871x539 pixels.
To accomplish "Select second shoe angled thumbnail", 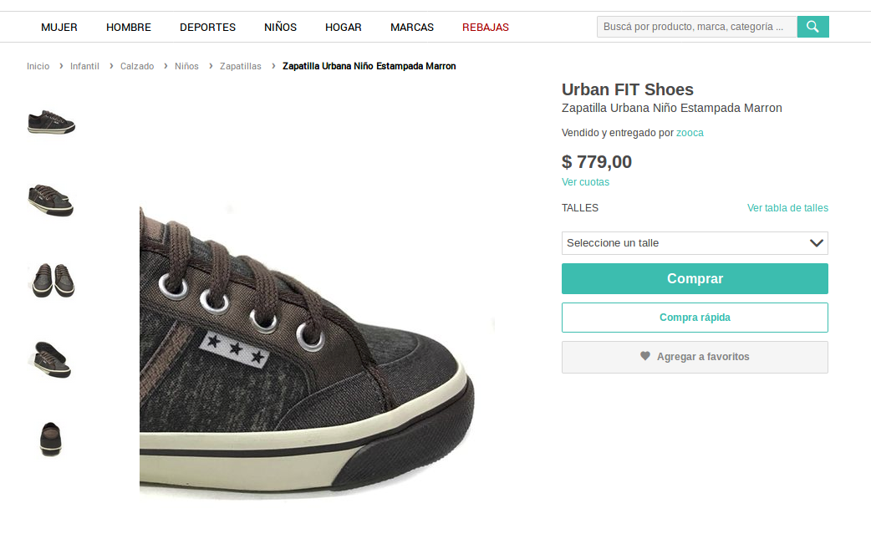I will pos(52,200).
